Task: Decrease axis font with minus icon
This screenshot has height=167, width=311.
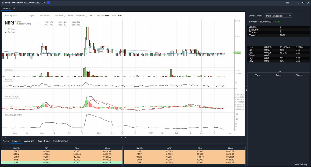Action: (x=108, y=16)
